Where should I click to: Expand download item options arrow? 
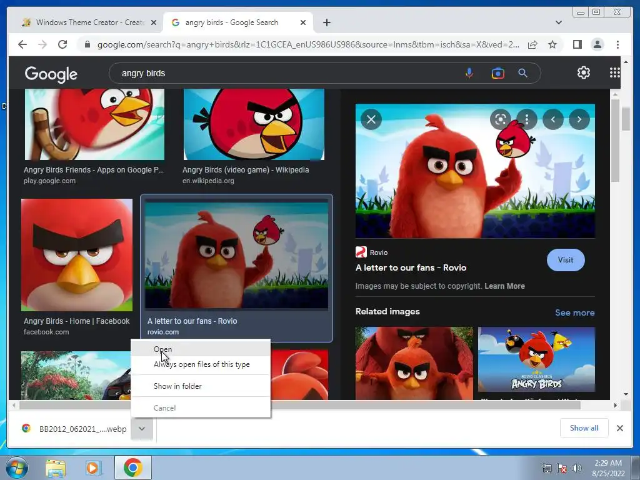click(x=142, y=429)
